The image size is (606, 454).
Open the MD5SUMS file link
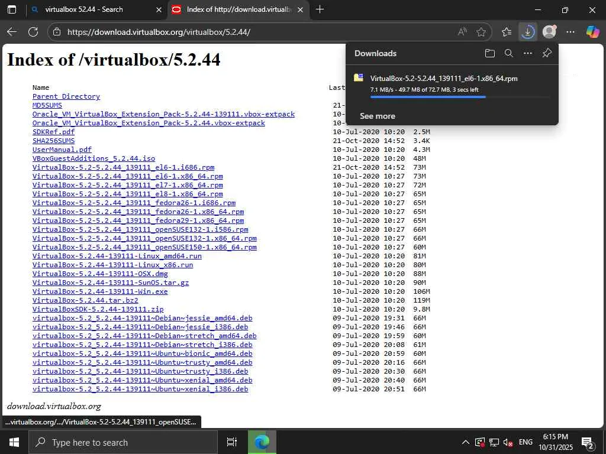click(x=47, y=105)
